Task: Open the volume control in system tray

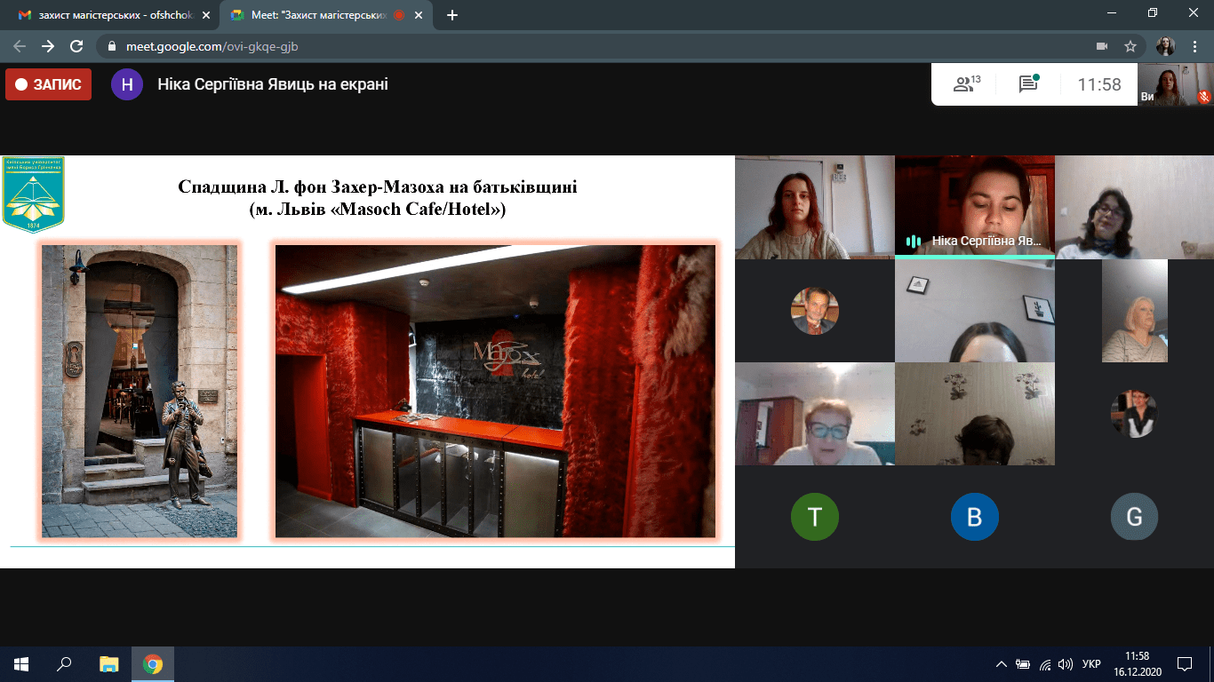Action: (1066, 663)
